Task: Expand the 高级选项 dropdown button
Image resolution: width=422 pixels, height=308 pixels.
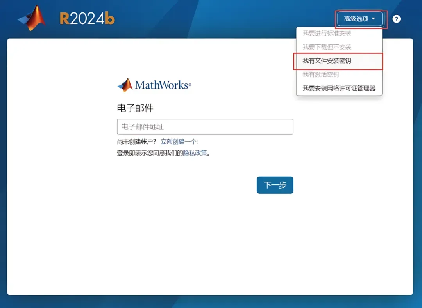Action: point(359,19)
